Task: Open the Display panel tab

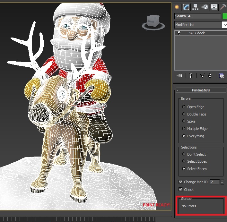Action: (214, 7)
